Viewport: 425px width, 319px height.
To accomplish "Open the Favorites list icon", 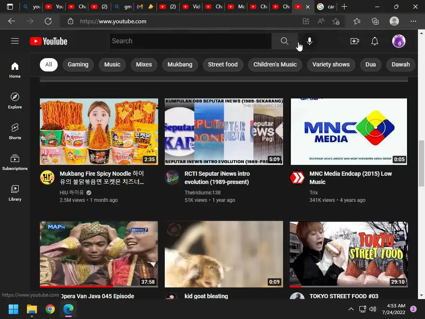I will (357, 21).
